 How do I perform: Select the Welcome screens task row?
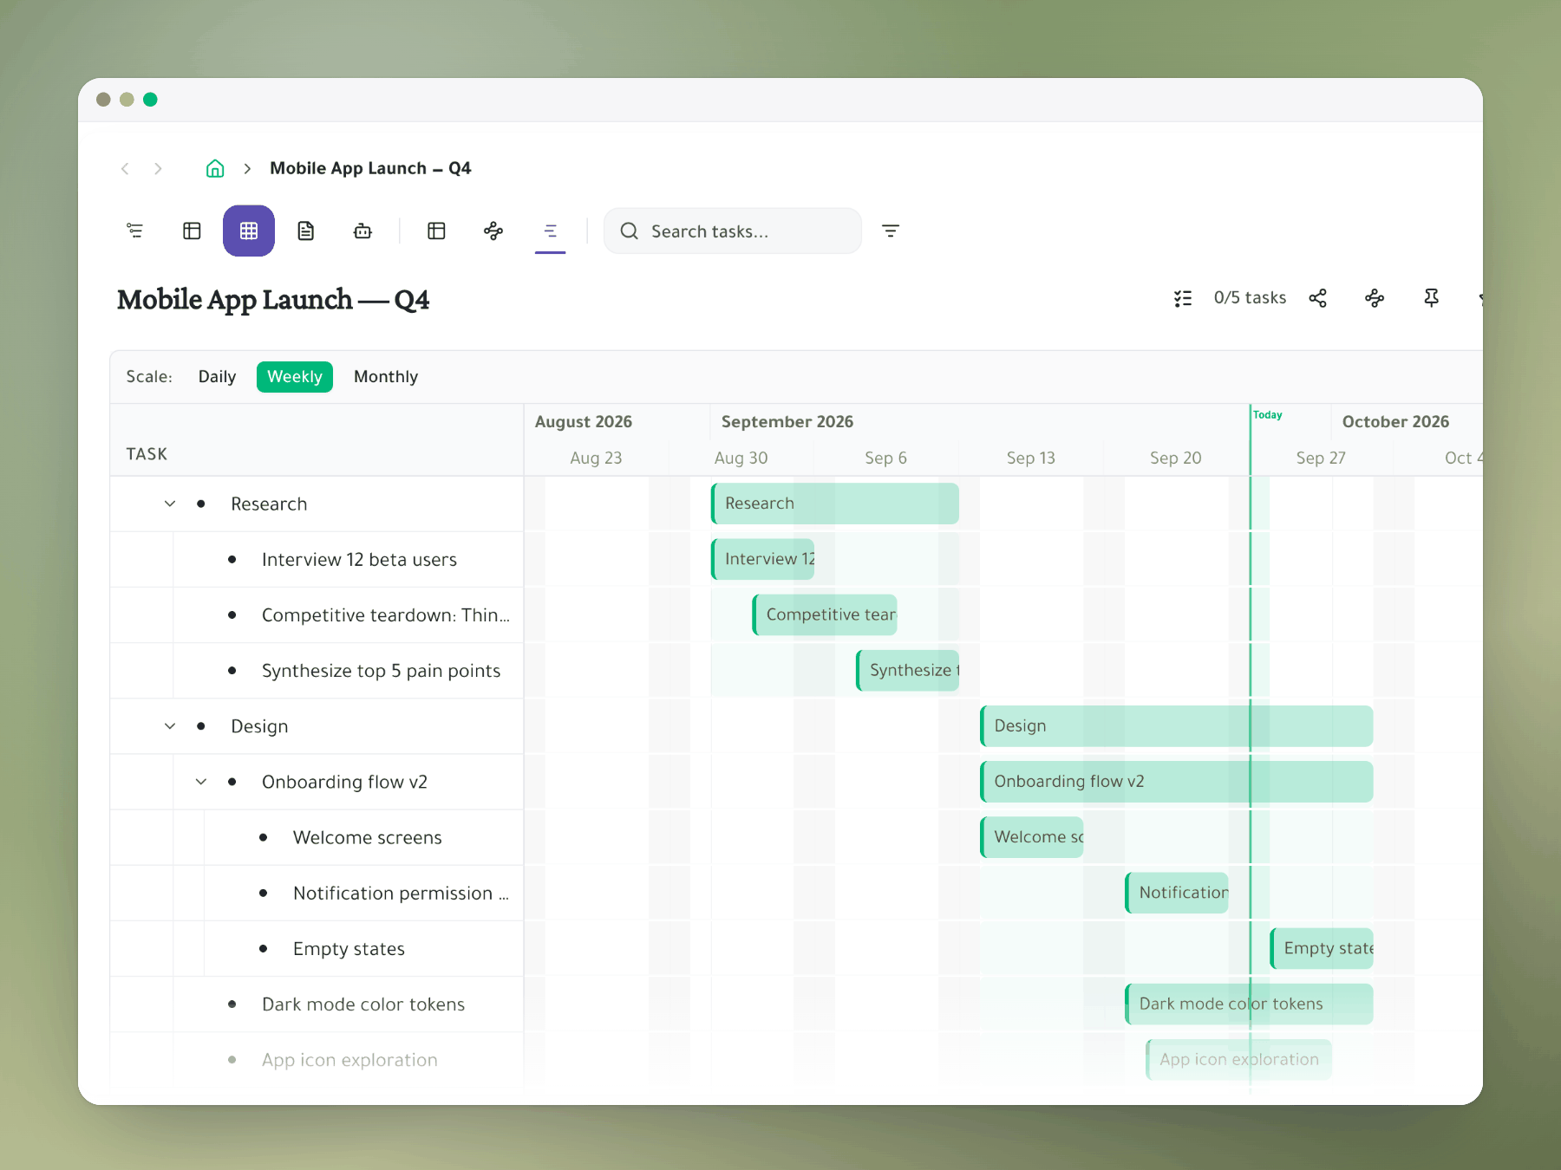click(x=317, y=837)
